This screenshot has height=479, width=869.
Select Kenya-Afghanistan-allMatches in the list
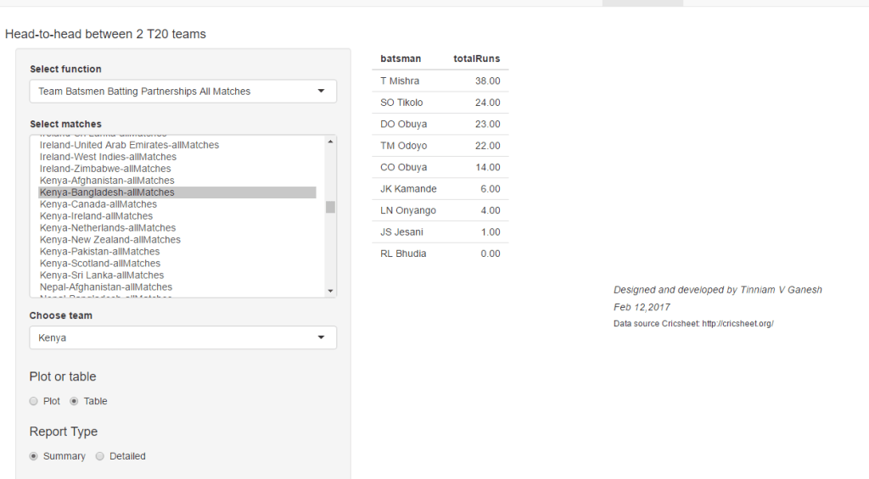tap(107, 181)
